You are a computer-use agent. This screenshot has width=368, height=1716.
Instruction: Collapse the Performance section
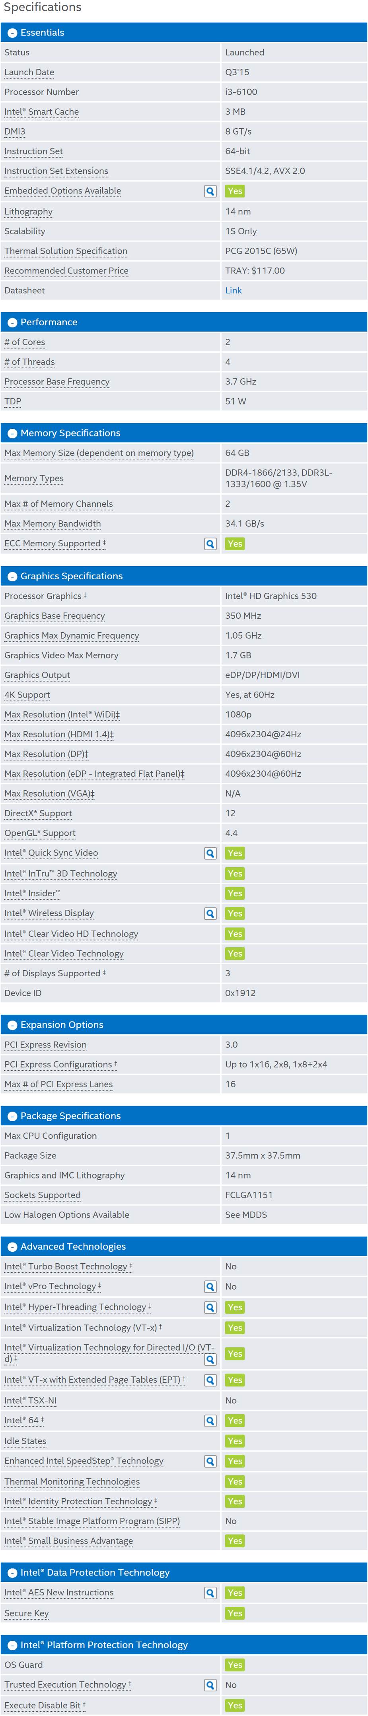click(x=12, y=322)
